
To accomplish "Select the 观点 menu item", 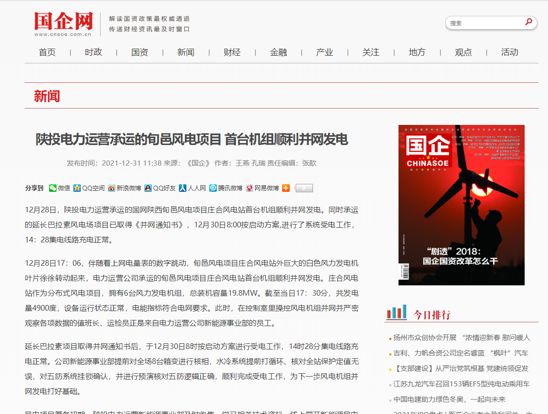I will [x=463, y=52].
